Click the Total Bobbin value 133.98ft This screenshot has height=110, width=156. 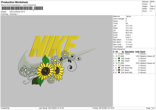click(129, 47)
